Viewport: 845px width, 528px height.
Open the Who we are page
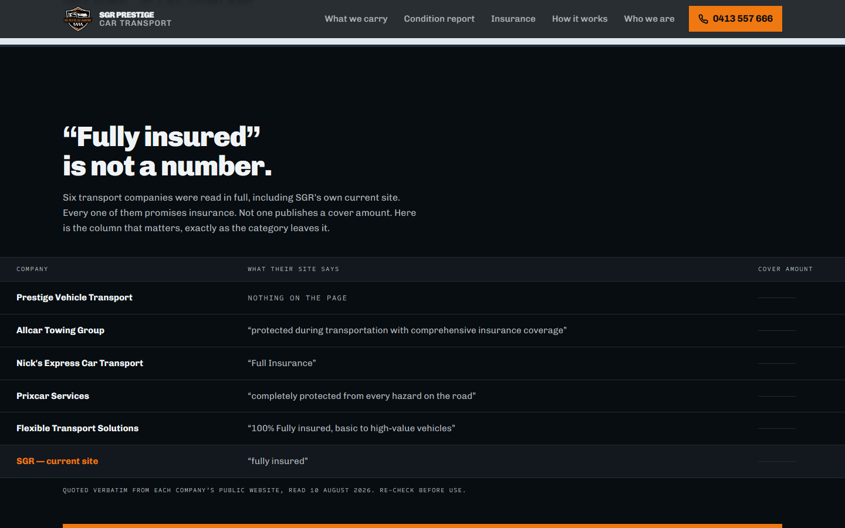click(x=649, y=19)
